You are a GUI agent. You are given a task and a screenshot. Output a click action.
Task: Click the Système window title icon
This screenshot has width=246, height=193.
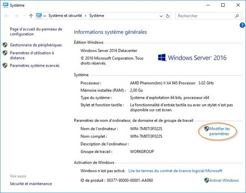pos(6,5)
